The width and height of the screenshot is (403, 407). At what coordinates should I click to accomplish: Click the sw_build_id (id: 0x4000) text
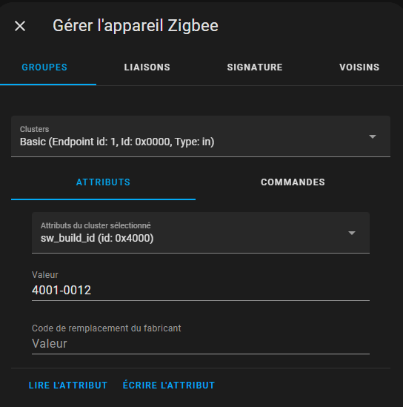(x=97, y=238)
